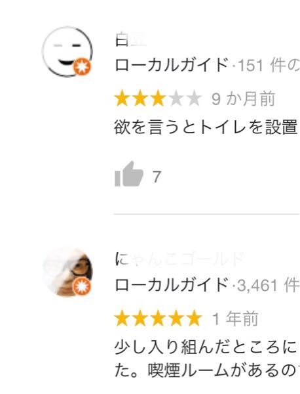300x394 pixels.
Task: Open the reviewer name starting with 白
Action: pos(130,40)
